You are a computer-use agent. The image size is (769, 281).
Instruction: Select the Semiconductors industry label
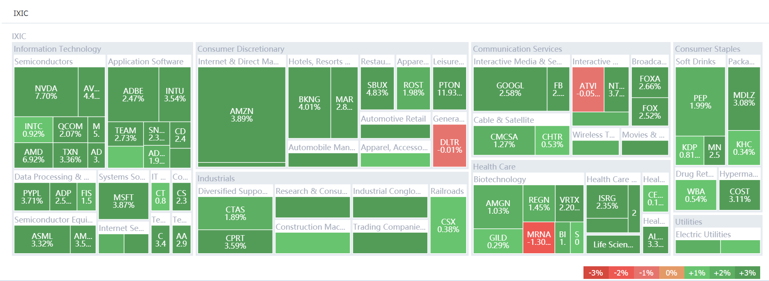coord(43,61)
